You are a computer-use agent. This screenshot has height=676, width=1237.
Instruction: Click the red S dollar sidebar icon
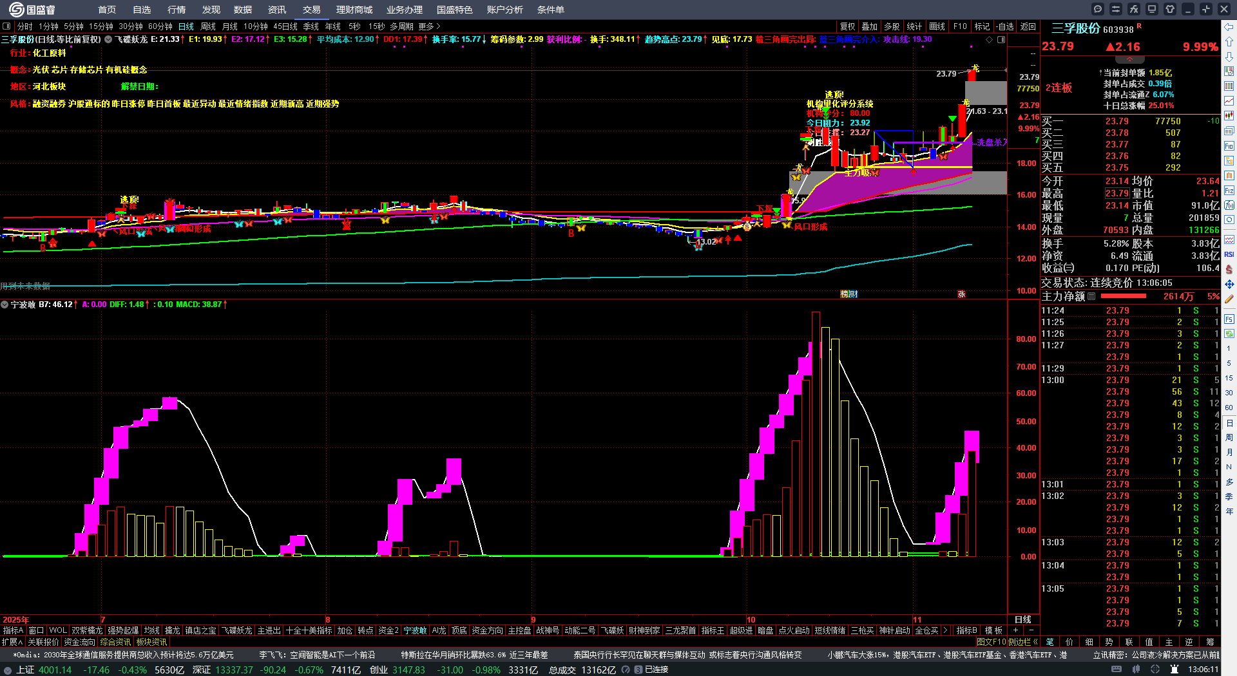point(1229,269)
